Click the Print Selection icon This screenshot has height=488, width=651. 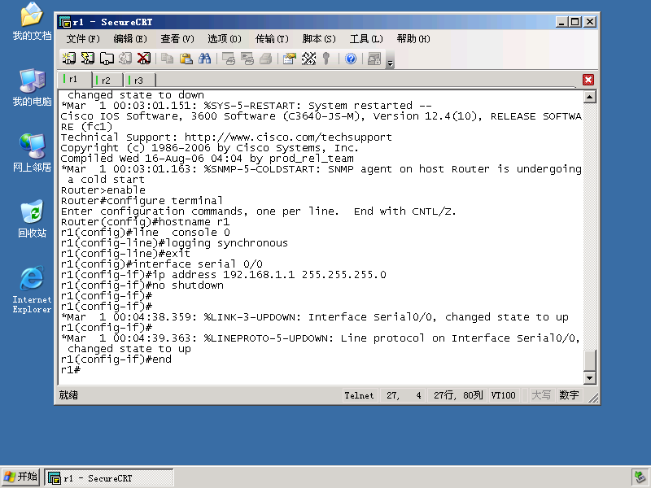click(247, 59)
